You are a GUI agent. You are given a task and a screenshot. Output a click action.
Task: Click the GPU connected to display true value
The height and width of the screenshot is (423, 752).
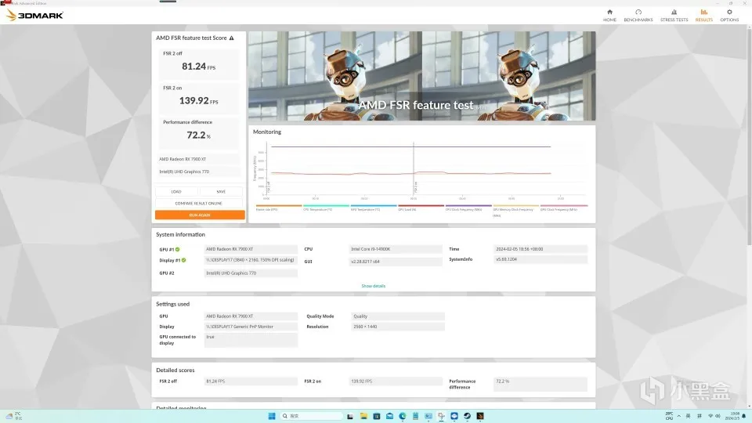pos(251,339)
